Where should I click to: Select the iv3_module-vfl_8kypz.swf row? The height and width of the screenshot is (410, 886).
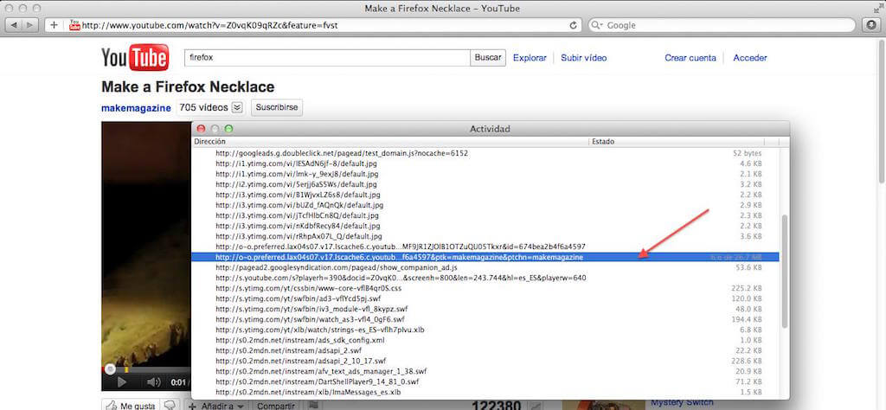point(486,309)
